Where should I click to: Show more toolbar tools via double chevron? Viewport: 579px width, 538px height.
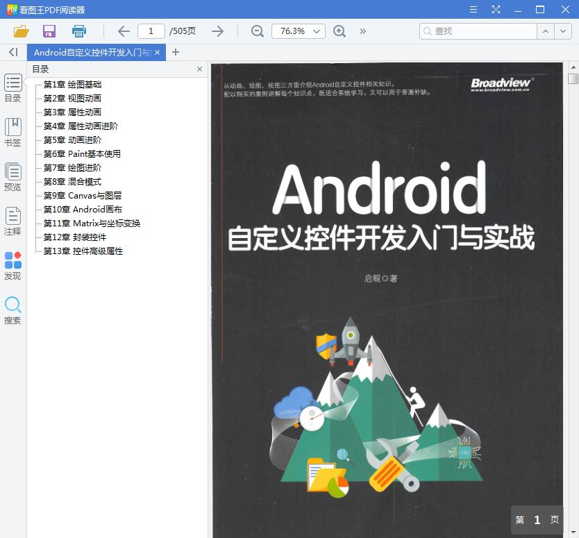click(x=362, y=31)
